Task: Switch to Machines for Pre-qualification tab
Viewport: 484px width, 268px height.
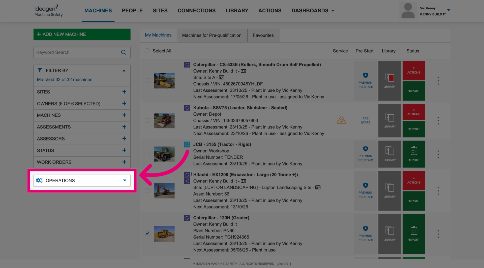Action: (212, 35)
